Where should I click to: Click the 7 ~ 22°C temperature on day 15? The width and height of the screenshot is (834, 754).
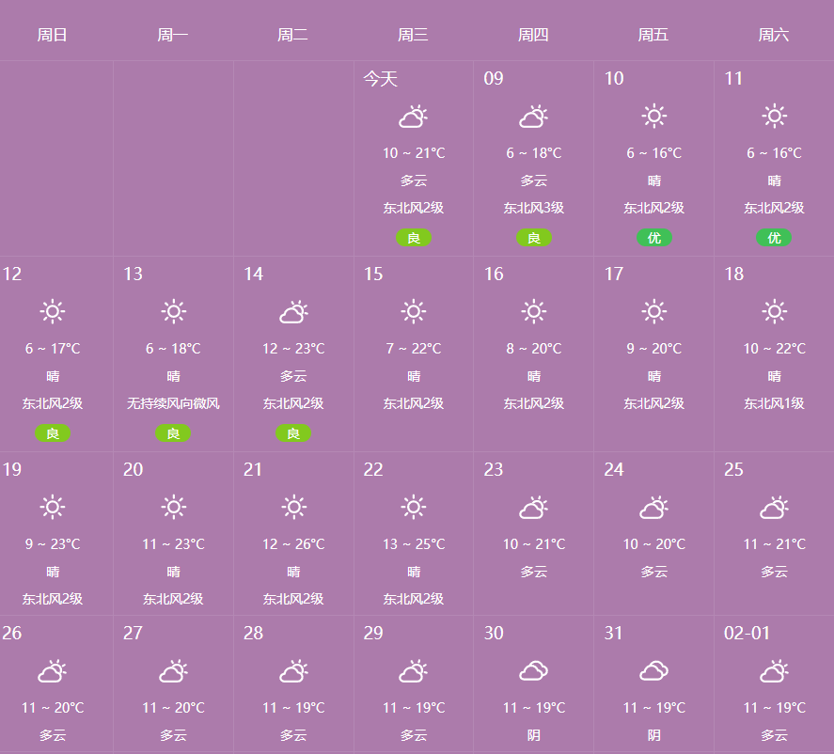coord(414,349)
